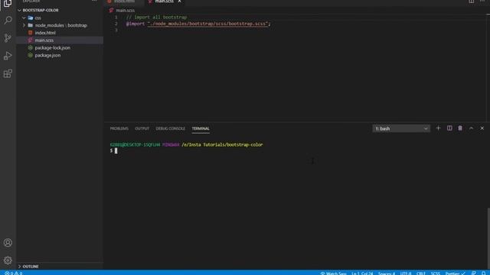490x275 pixels.
Task: Open the Accounts menu icon
Action: coord(8,243)
